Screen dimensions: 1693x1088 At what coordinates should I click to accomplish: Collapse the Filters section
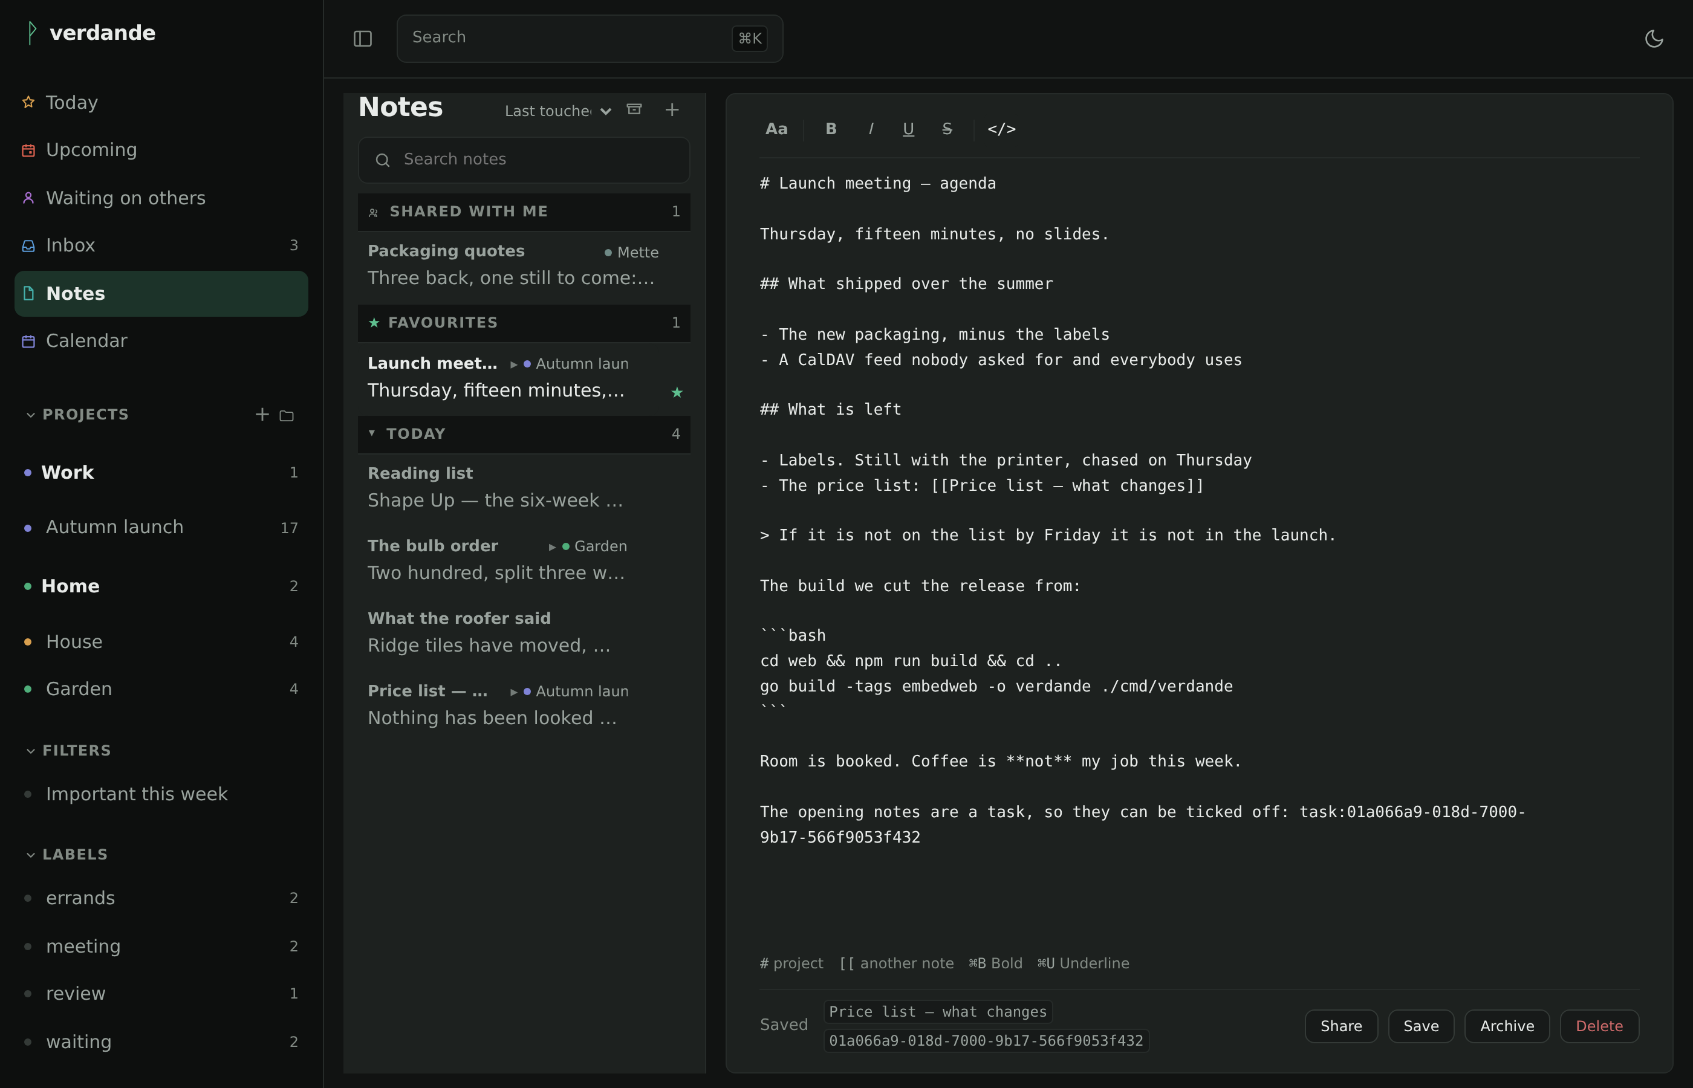(68, 750)
